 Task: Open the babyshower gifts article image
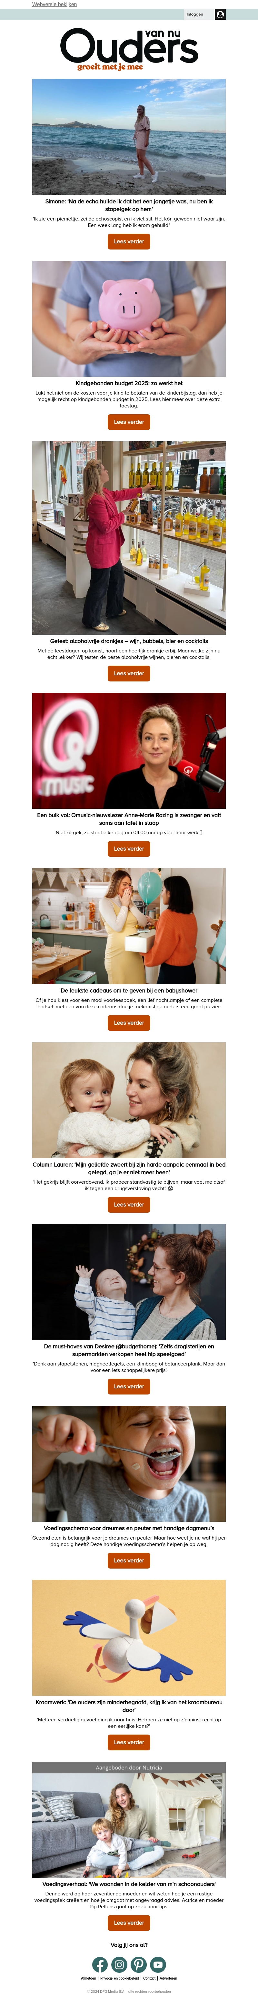[129, 926]
